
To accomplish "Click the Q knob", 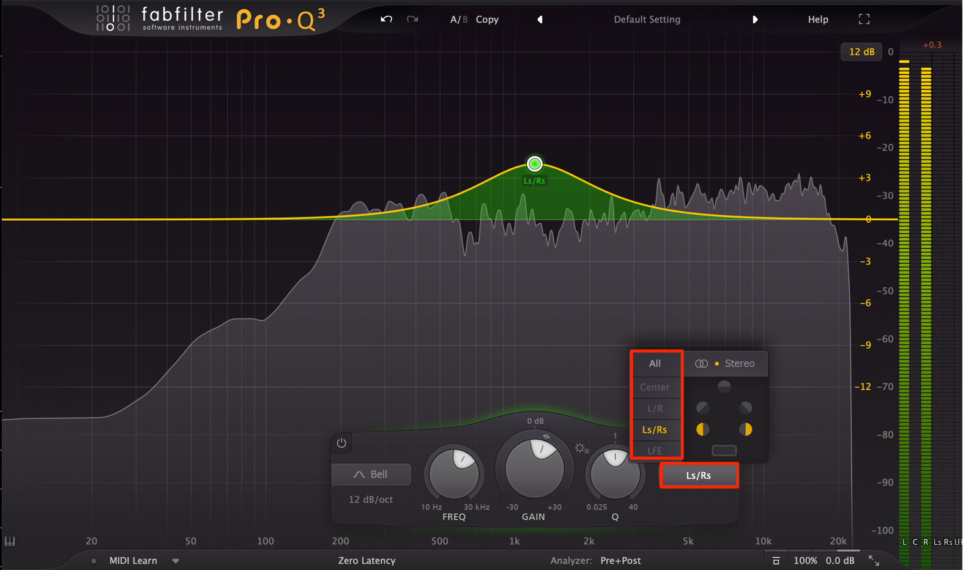I will point(615,473).
